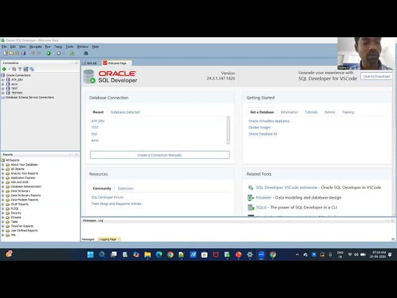Open the SQL Worksheet toolbar icon
This screenshot has height=298, width=397.
[72, 53]
